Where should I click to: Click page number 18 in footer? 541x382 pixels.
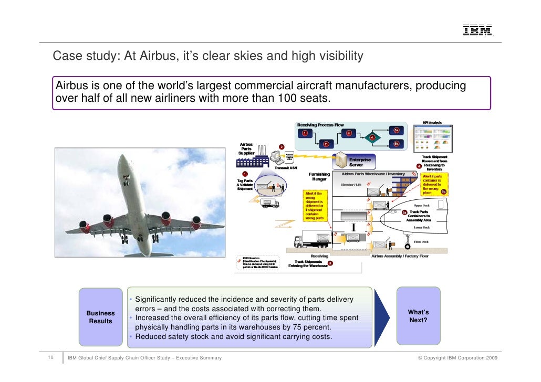[51, 357]
